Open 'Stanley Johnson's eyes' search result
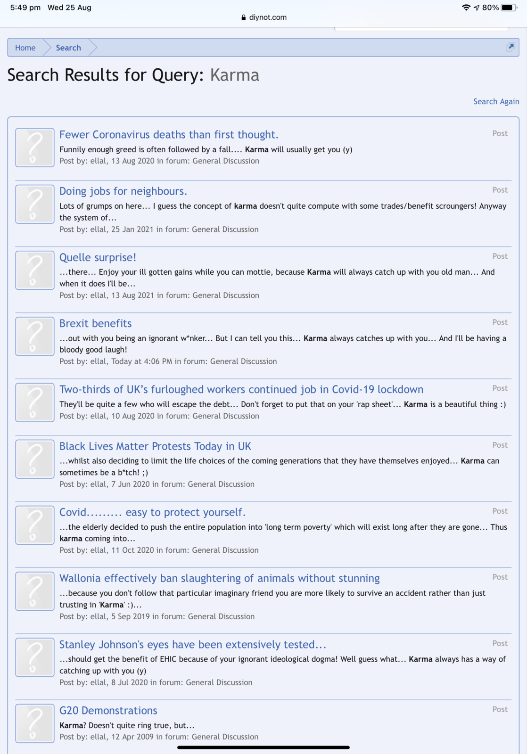 click(x=193, y=644)
